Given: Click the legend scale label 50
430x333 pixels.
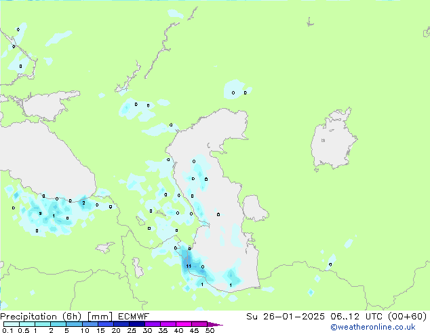Looking at the screenshot, I should (210, 330).
